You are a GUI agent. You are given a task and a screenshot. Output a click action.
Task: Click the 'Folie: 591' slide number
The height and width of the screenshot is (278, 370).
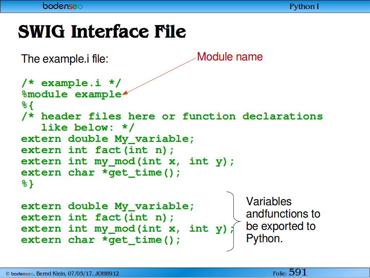point(290,273)
